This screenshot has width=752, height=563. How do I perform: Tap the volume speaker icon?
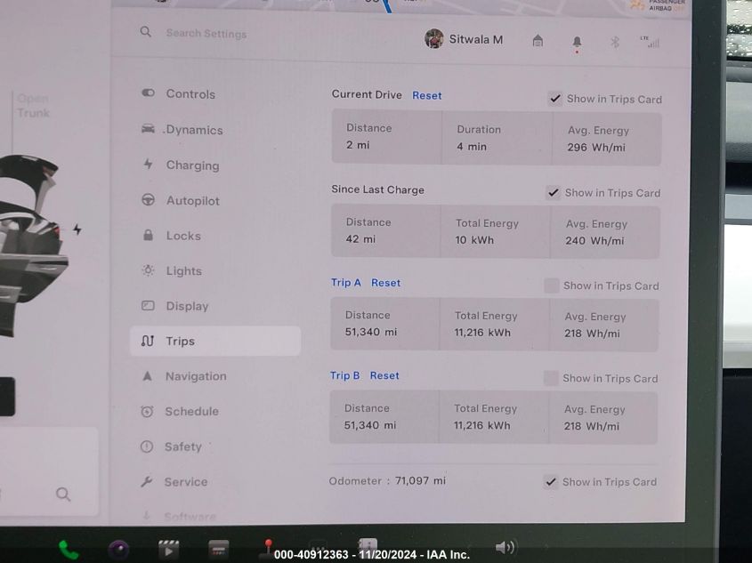tap(505, 547)
